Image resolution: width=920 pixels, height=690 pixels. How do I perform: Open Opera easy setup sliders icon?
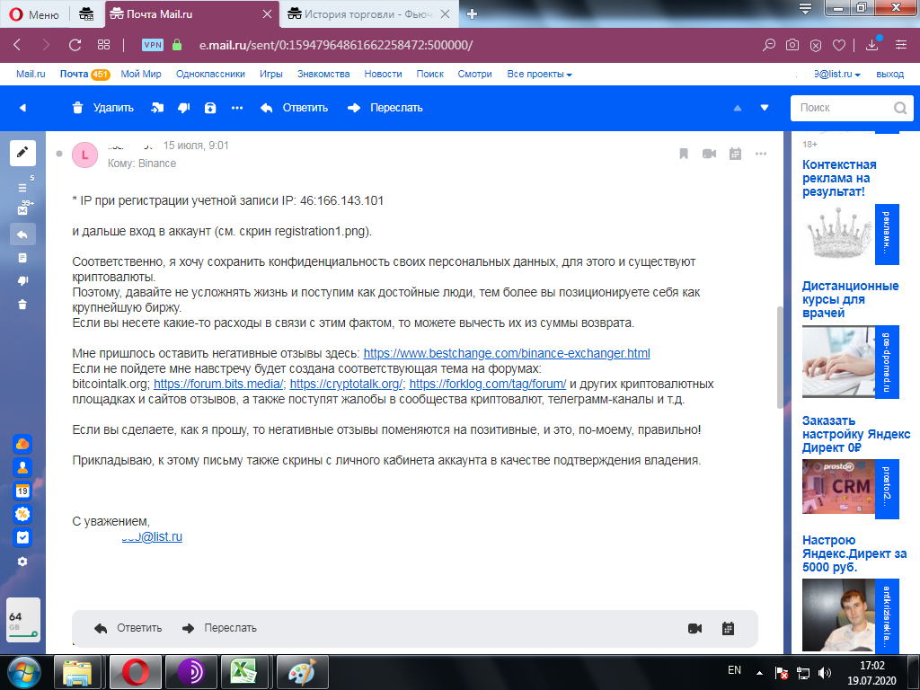coord(901,45)
